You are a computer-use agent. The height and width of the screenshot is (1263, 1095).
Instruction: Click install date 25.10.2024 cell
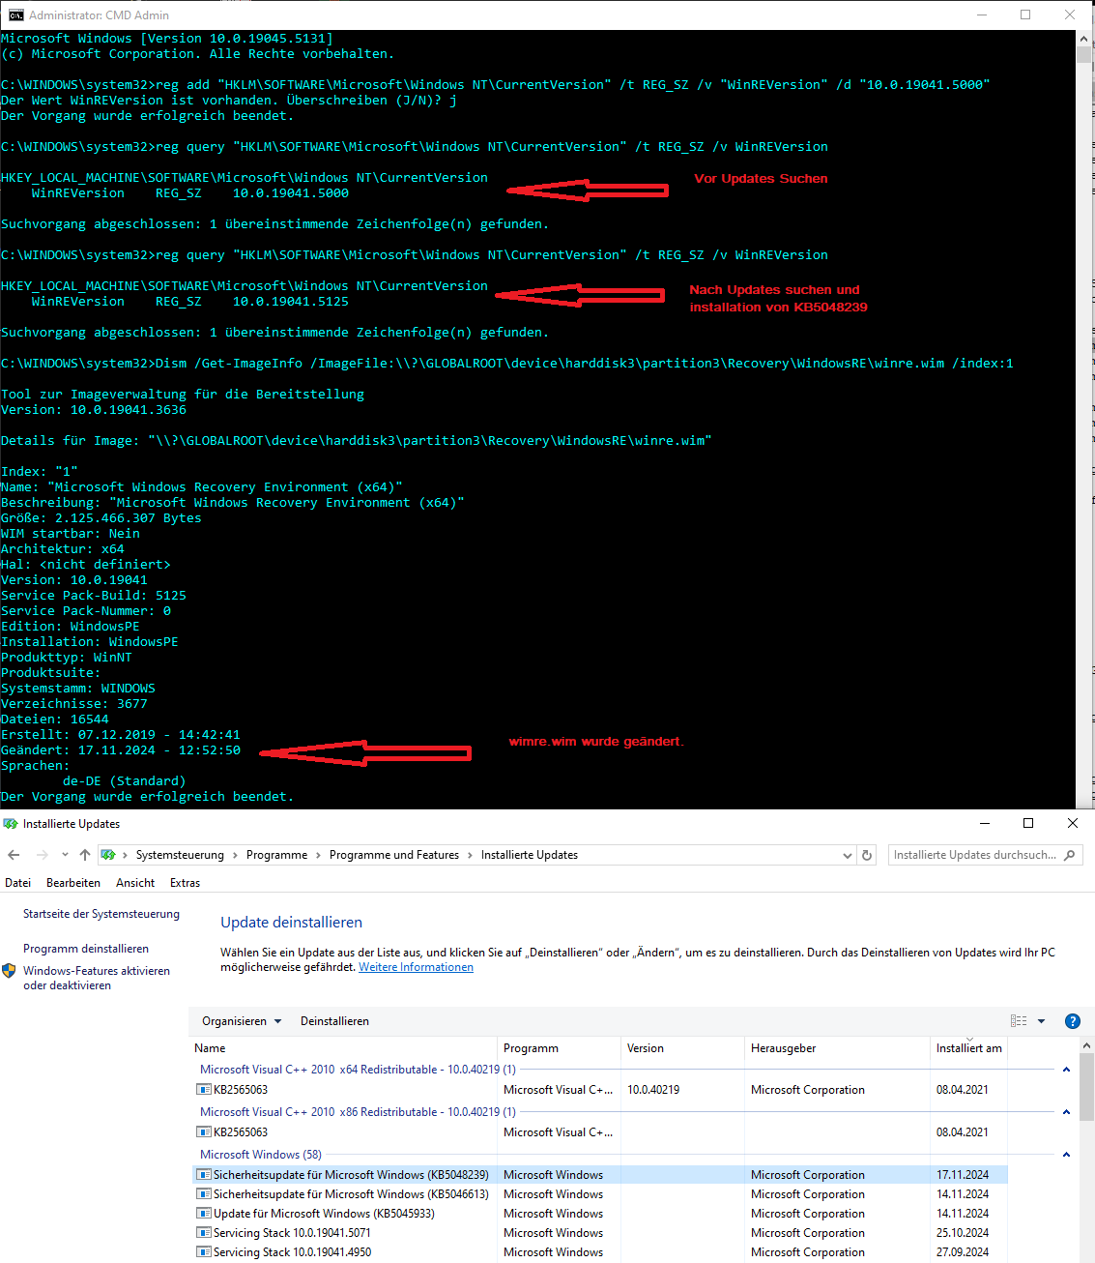963,1233
